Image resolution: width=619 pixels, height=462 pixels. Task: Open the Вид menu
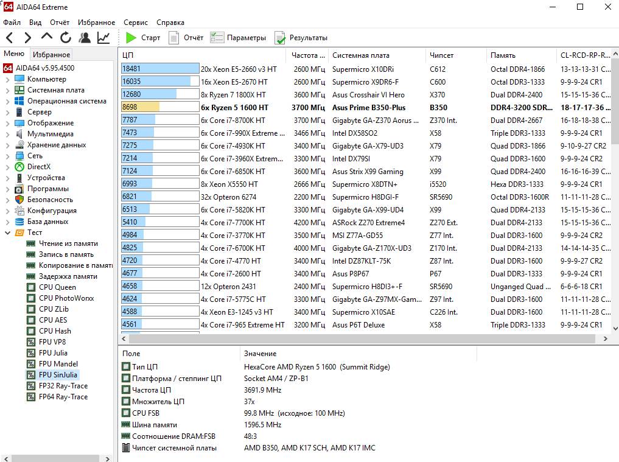35,23
